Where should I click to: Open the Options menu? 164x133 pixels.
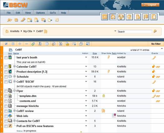click(40, 13)
